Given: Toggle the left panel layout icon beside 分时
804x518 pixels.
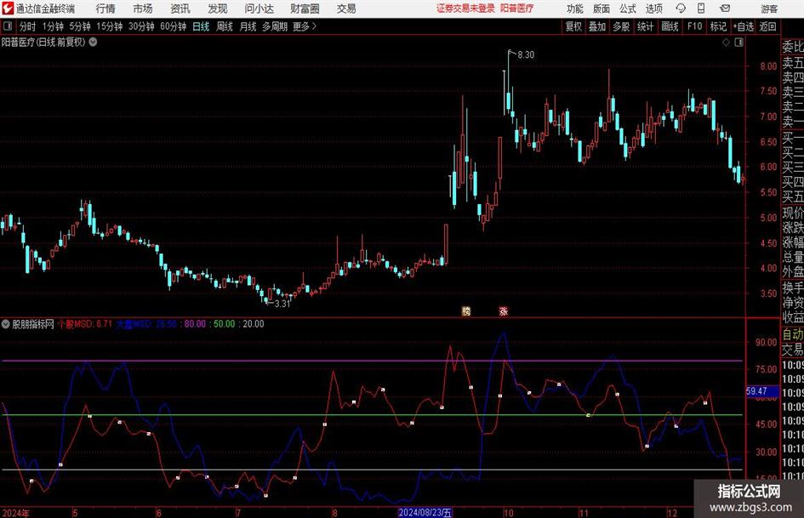Looking at the screenshot, I should tap(7, 26).
